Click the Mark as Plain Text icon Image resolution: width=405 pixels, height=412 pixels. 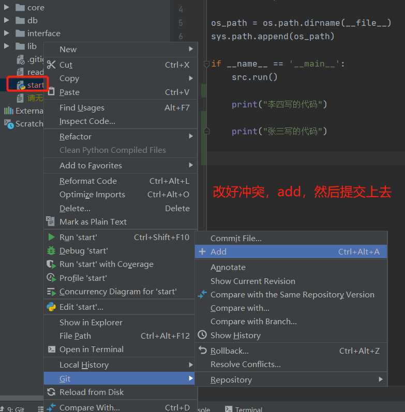click(50, 221)
